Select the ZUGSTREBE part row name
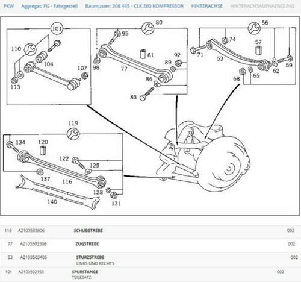This screenshot has height=282, width=301. click(x=87, y=244)
